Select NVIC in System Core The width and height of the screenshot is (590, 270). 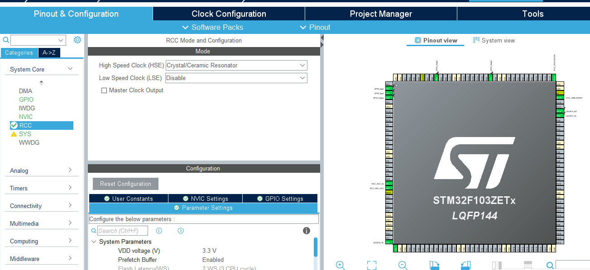[26, 117]
